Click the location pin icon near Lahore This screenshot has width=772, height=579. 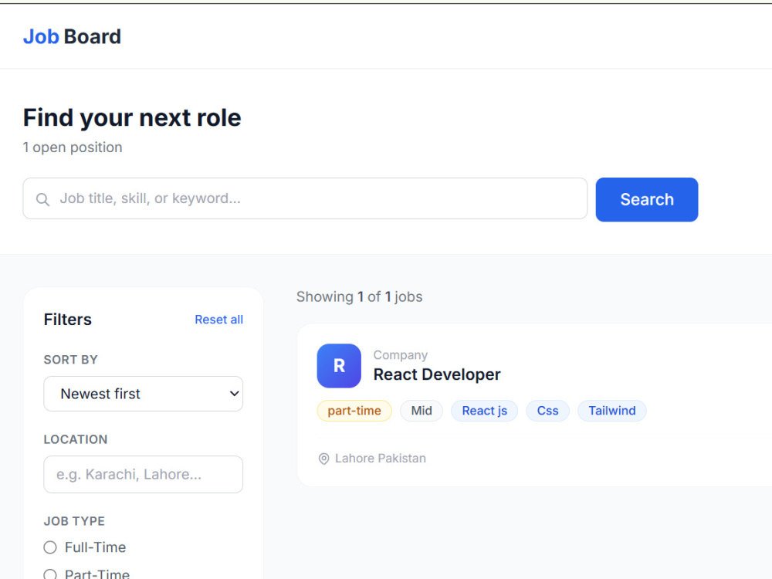[323, 459]
